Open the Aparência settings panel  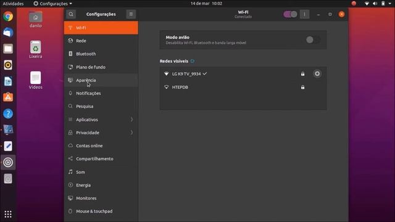pos(101,80)
